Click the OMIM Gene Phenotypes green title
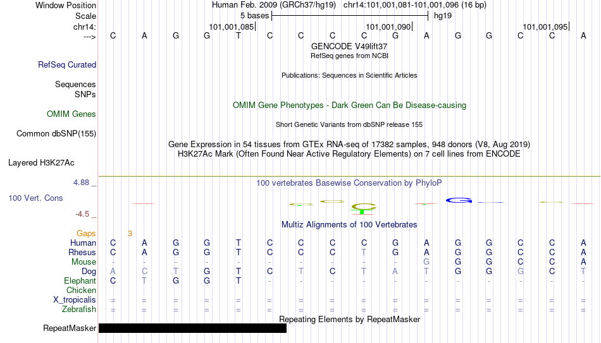Image resolution: width=601 pixels, height=343 pixels. click(x=349, y=105)
